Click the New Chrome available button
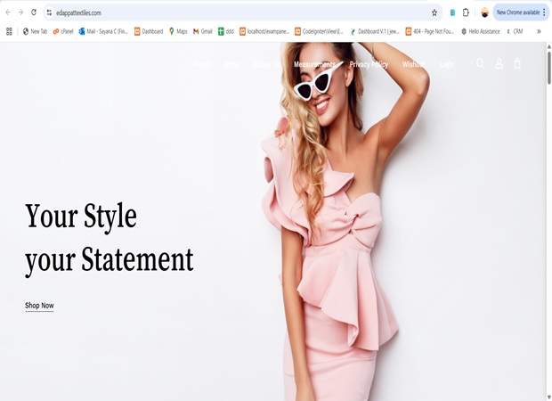The image size is (552, 401). pyautogui.click(x=517, y=12)
